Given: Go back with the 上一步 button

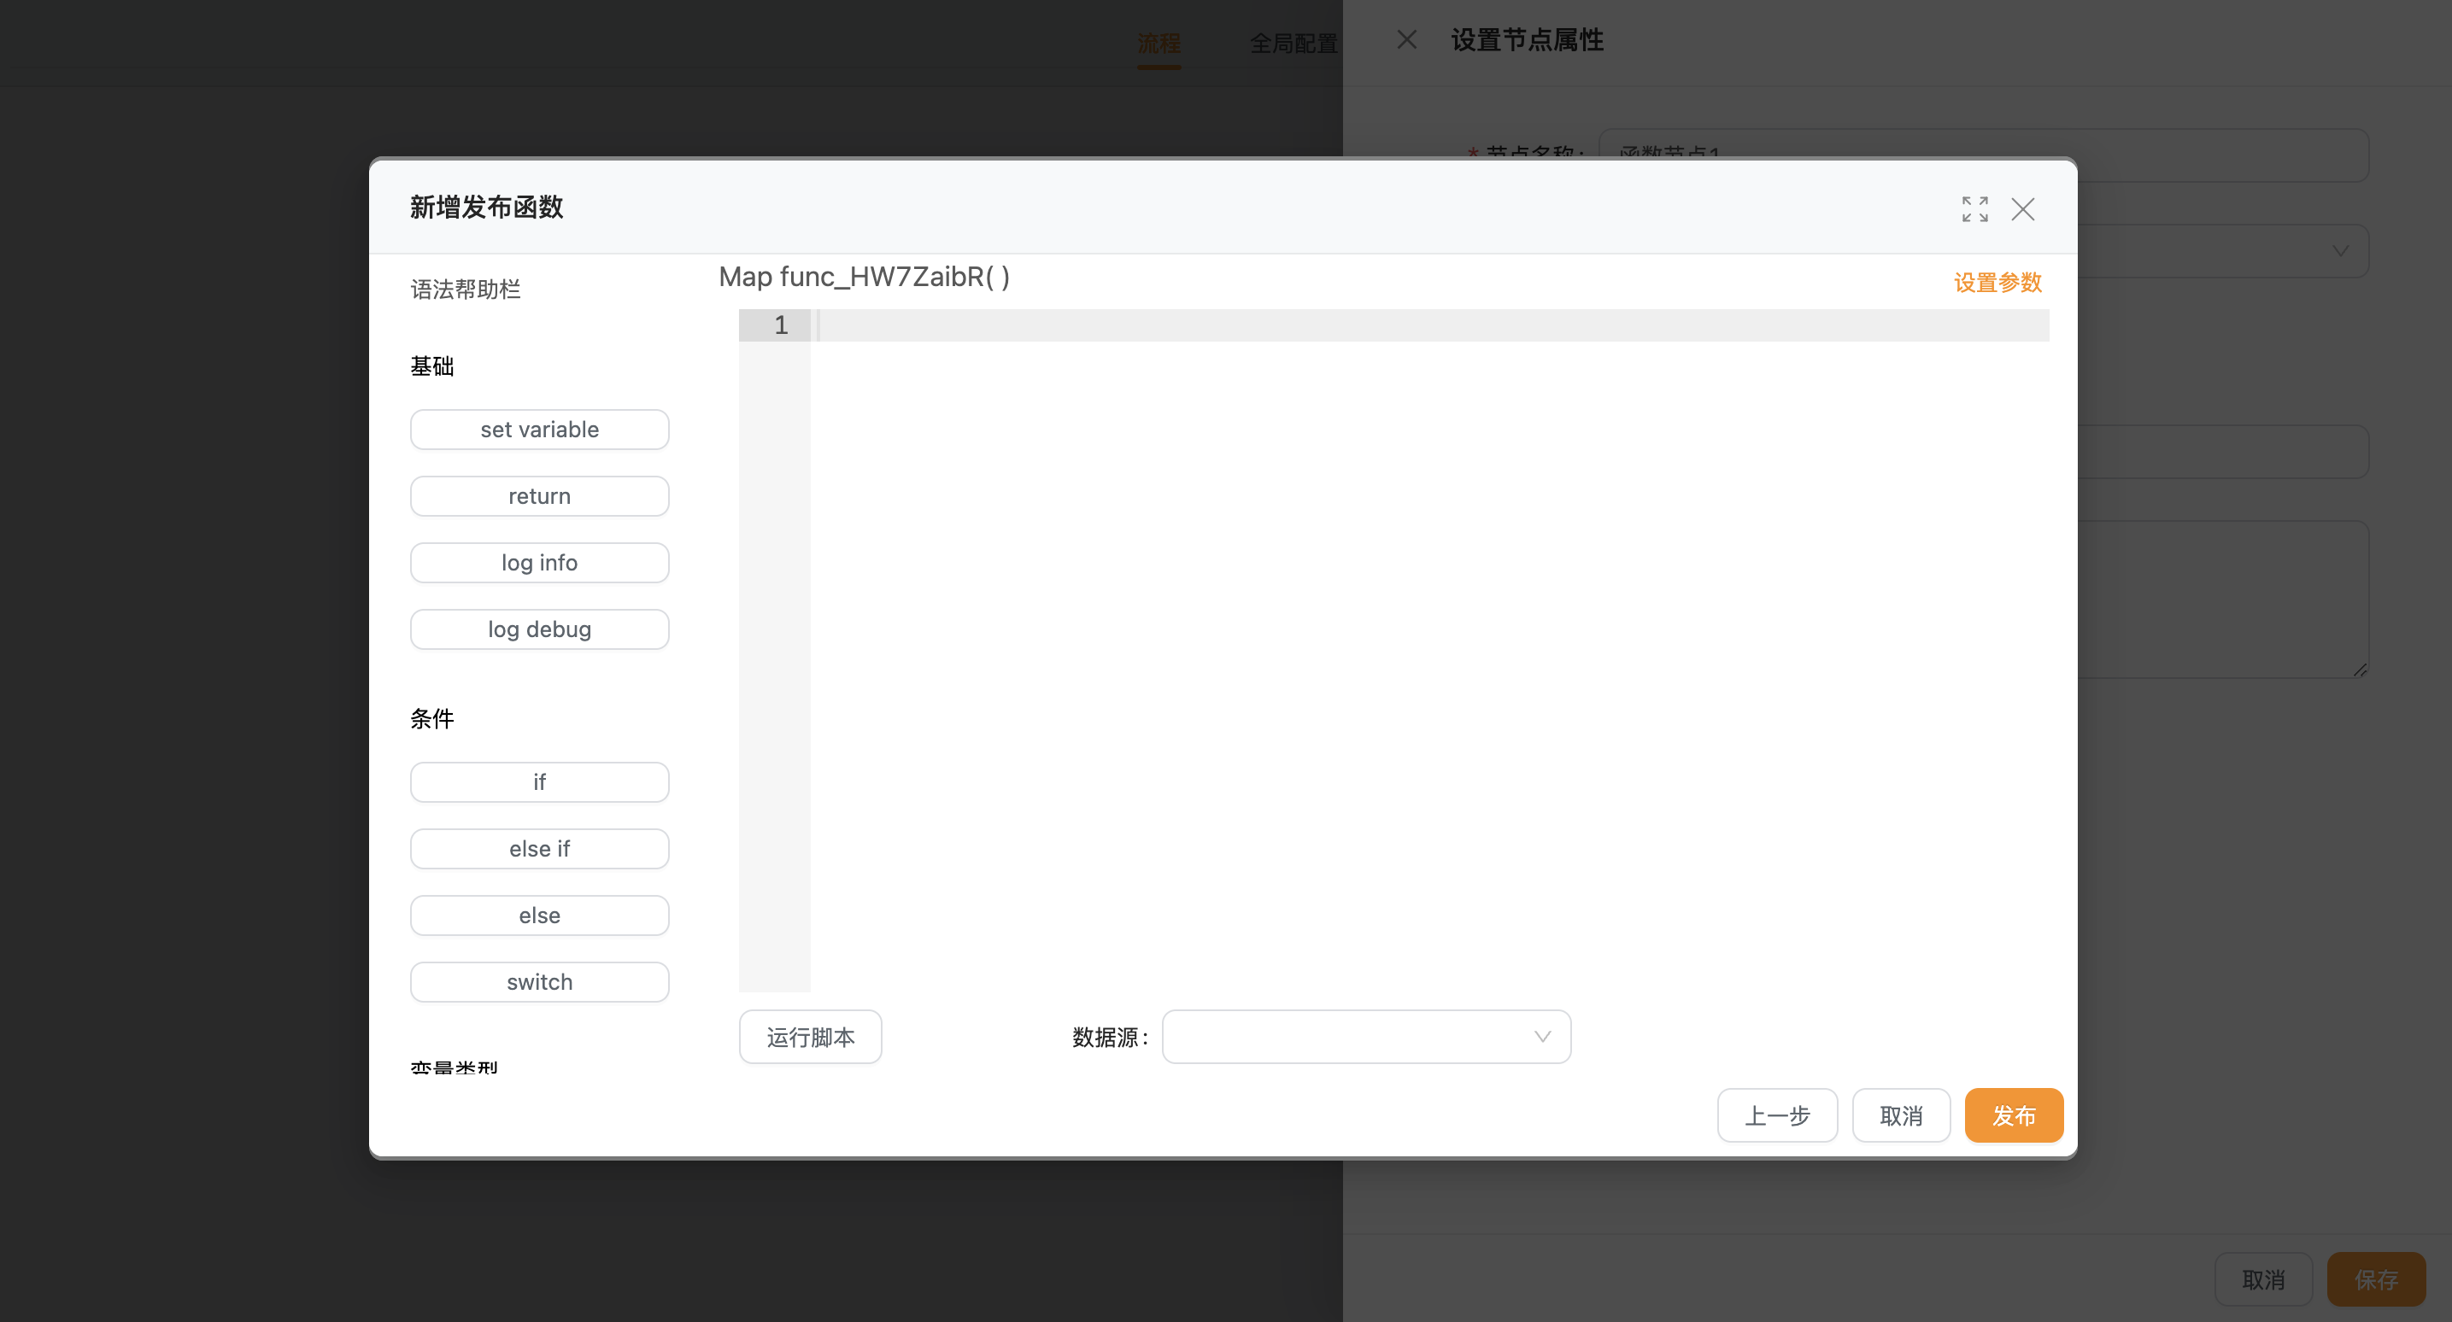Looking at the screenshot, I should [1777, 1114].
